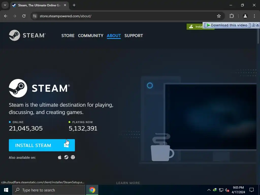
Task: Close the Download this video overlay
Action: (x=257, y=25)
